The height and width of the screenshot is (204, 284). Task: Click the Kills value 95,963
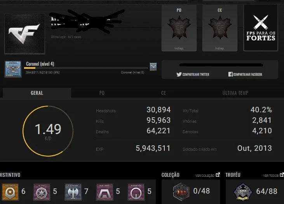click(x=159, y=120)
